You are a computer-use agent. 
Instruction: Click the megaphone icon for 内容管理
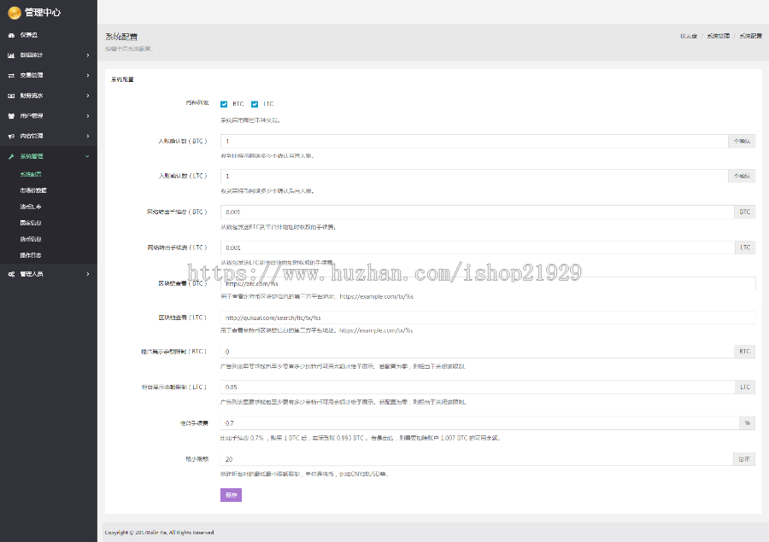pyautogui.click(x=11, y=137)
